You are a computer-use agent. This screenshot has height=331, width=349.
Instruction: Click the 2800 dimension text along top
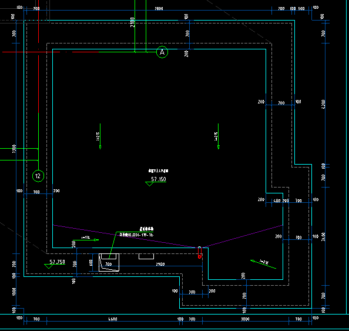[159, 8]
